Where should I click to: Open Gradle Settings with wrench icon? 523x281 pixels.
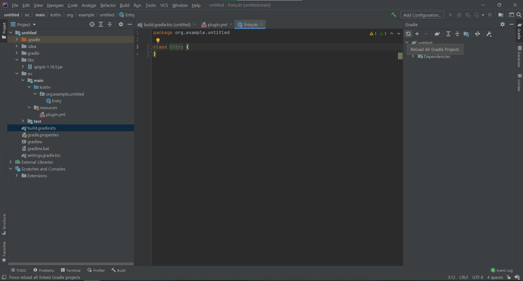click(489, 34)
